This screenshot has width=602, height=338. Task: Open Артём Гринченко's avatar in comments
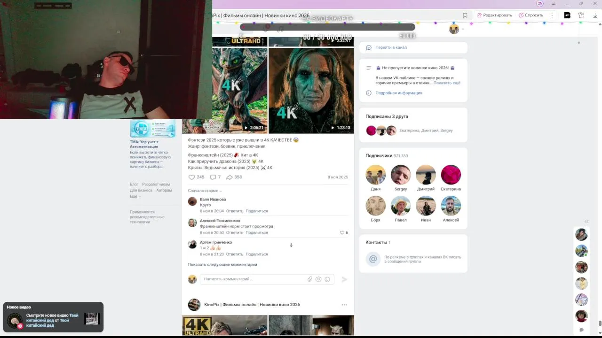pyautogui.click(x=192, y=244)
